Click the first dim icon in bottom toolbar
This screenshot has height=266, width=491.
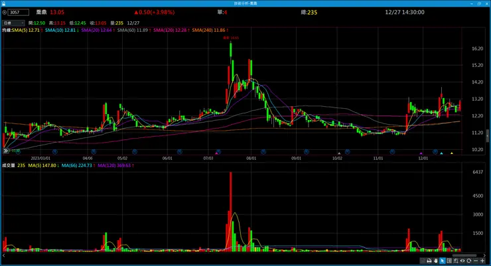click(x=423, y=261)
